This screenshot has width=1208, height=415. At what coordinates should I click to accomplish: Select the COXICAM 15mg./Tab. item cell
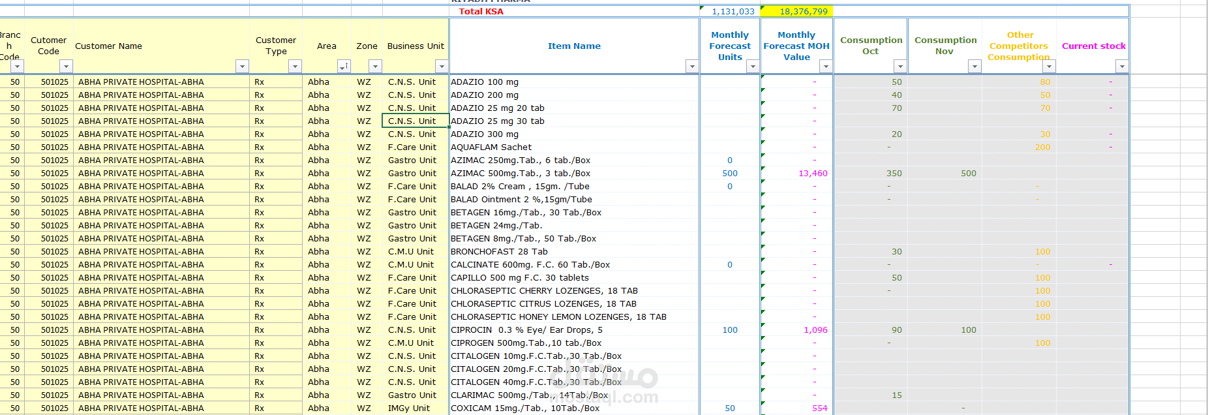575,408
